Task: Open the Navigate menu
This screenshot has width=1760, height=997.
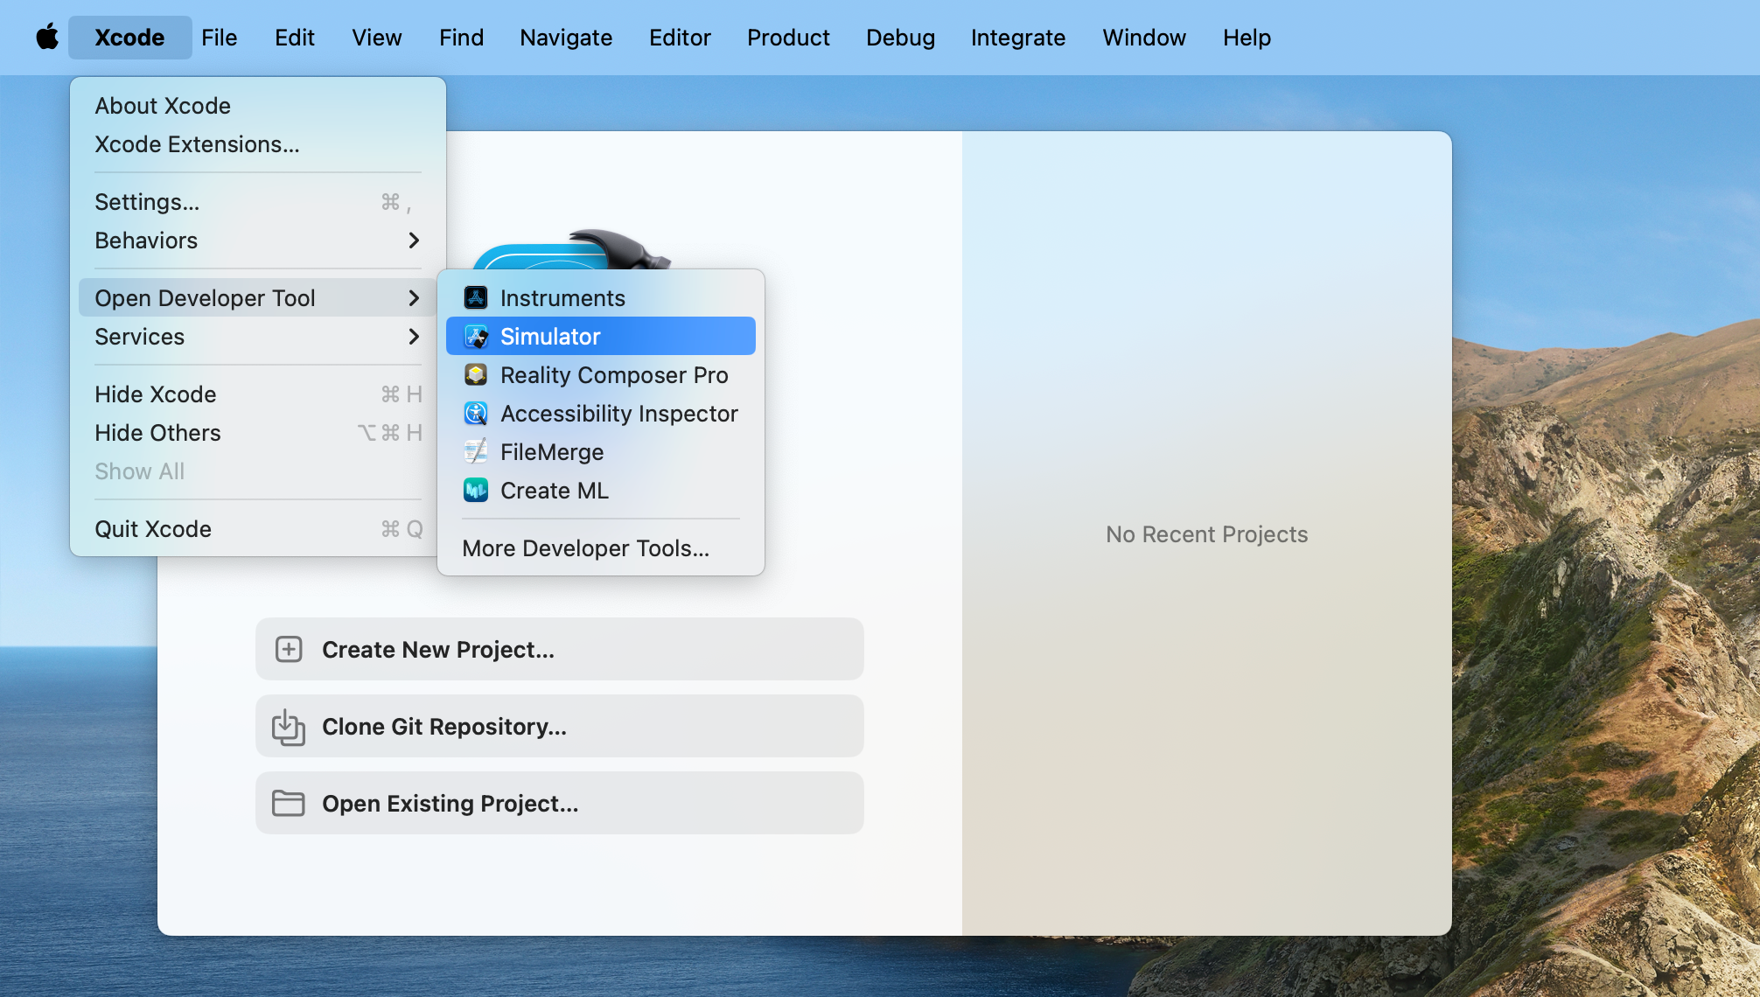Action: point(566,38)
